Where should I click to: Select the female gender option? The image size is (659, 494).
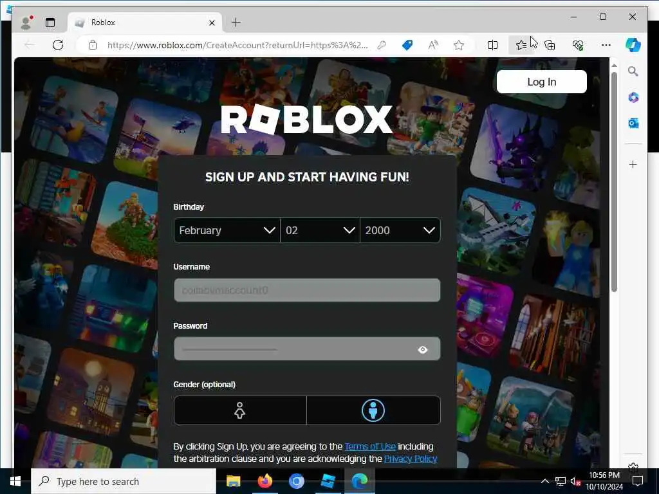point(240,410)
